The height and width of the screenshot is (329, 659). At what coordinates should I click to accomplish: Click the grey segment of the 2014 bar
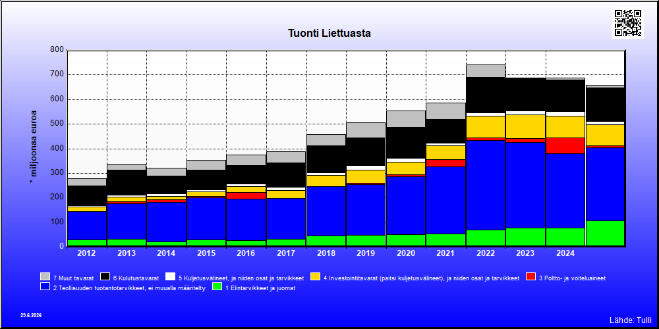pyautogui.click(x=167, y=172)
